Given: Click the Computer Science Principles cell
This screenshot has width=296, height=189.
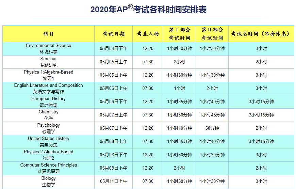Looking at the screenshot, I should [48, 168].
